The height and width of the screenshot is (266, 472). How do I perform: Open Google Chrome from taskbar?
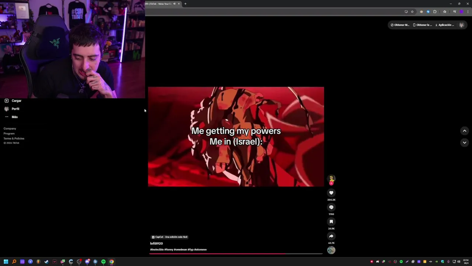coord(111,262)
